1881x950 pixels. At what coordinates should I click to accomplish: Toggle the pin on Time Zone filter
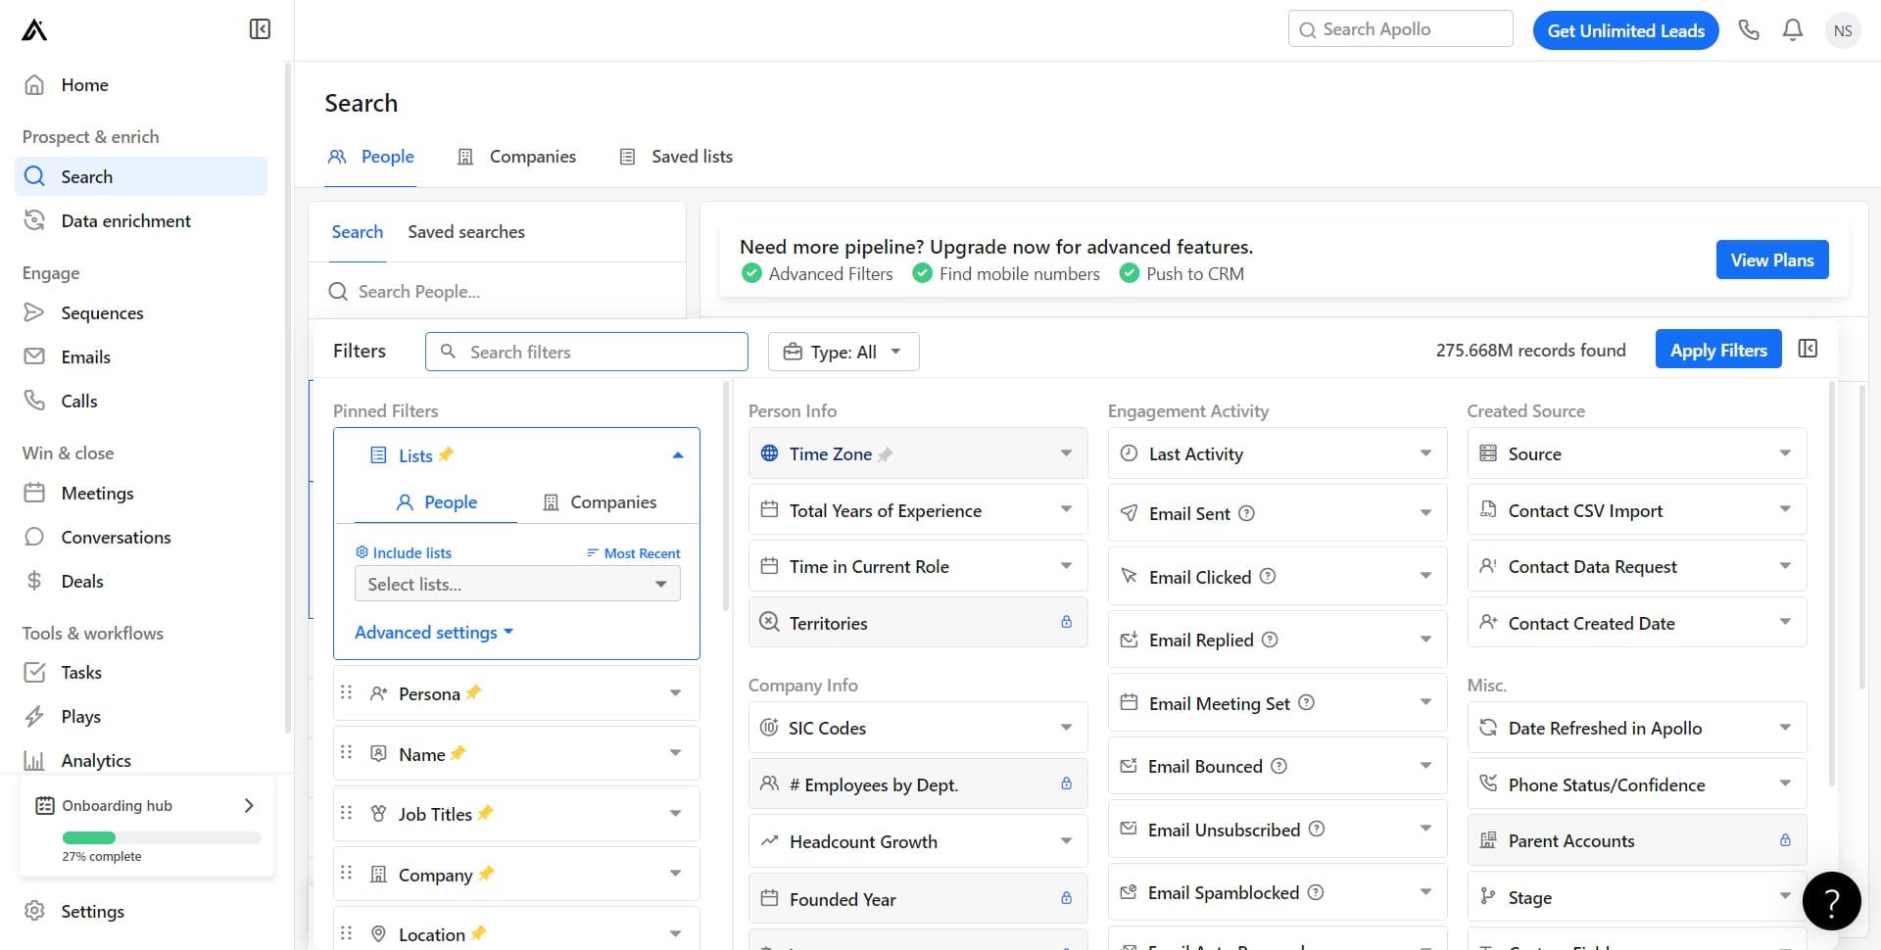click(886, 454)
